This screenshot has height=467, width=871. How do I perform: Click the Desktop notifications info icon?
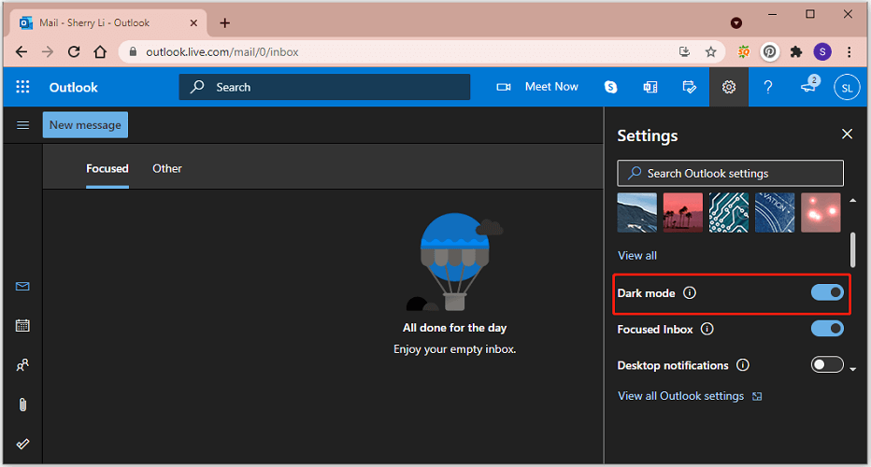coord(743,365)
